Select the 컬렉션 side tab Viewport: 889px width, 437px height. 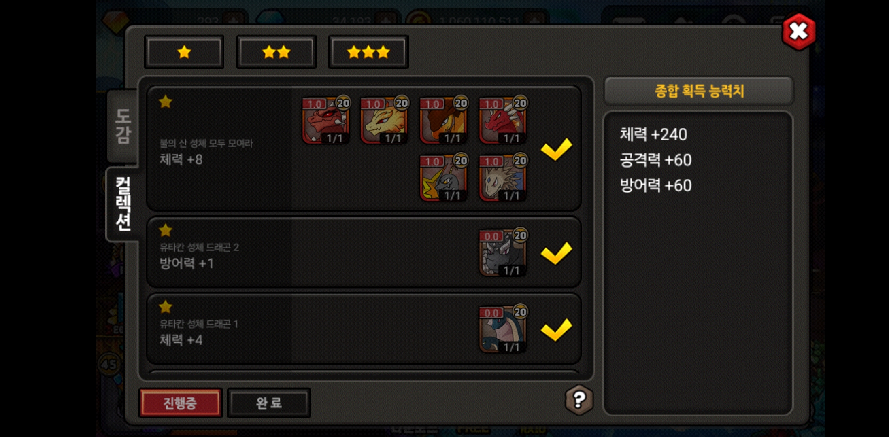(x=123, y=204)
